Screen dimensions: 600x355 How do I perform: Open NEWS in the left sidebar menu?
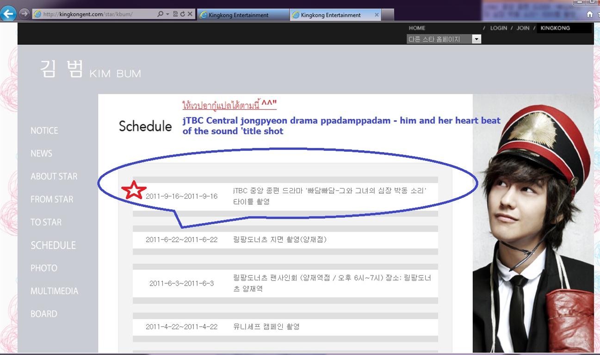(x=41, y=153)
